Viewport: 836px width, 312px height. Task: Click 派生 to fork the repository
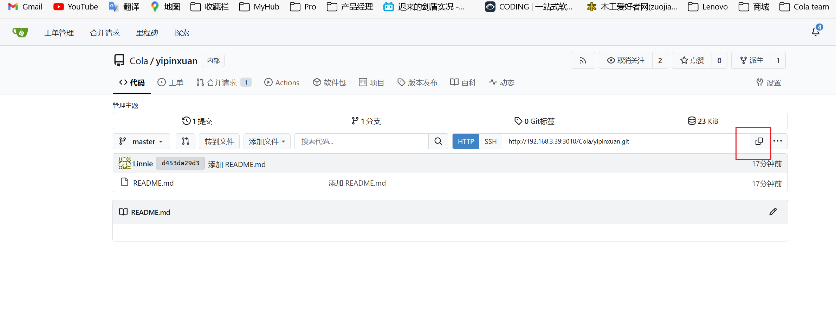click(x=751, y=60)
